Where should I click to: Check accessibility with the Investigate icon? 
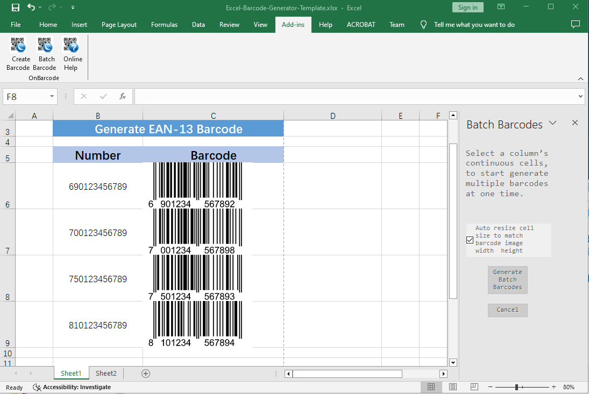(x=37, y=387)
